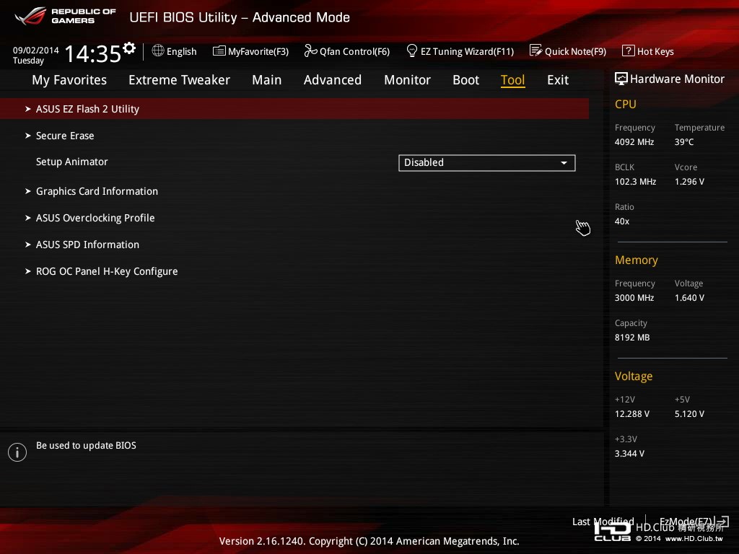Click the +5V reading 5.120 V
This screenshot has width=739, height=554.
689,413
